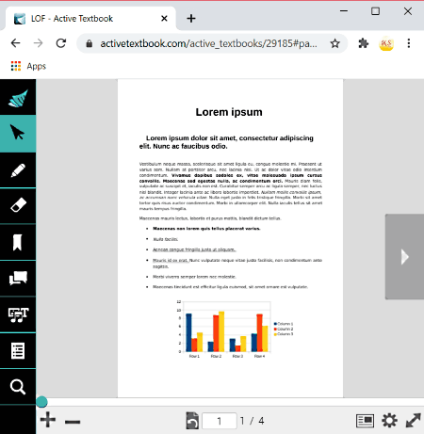Close the LOF - Active Textbook tab
The width and height of the screenshot is (424, 434).
[x=164, y=19]
